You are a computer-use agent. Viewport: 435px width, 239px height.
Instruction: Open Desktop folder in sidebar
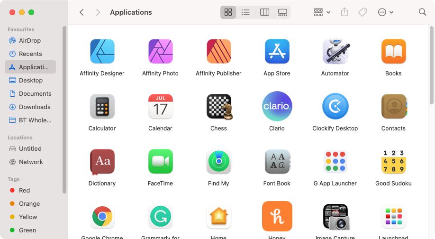click(x=30, y=81)
